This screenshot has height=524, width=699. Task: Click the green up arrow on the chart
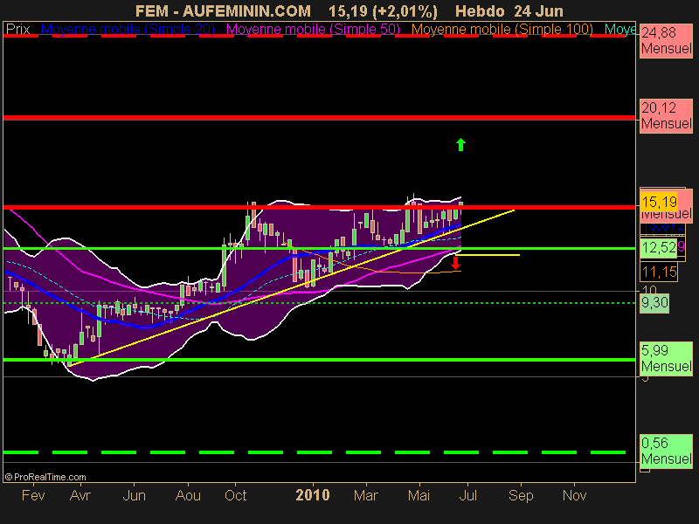coord(461,145)
